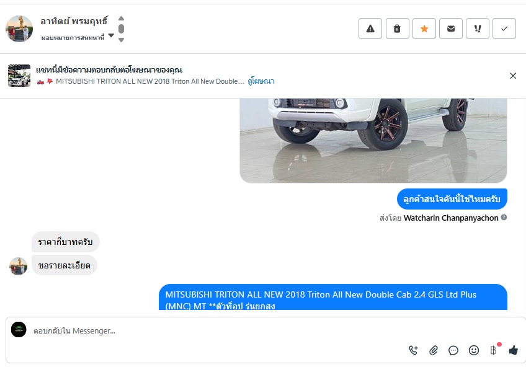Mark conversation as spam with warning triangle icon
Screen dimensions: 526x367
click(370, 29)
